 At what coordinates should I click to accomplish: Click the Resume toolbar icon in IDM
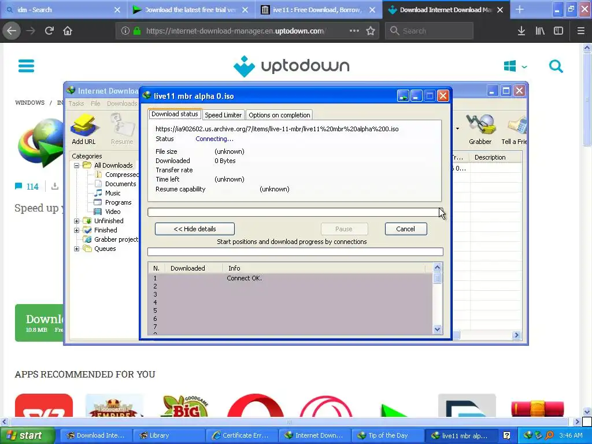121,129
